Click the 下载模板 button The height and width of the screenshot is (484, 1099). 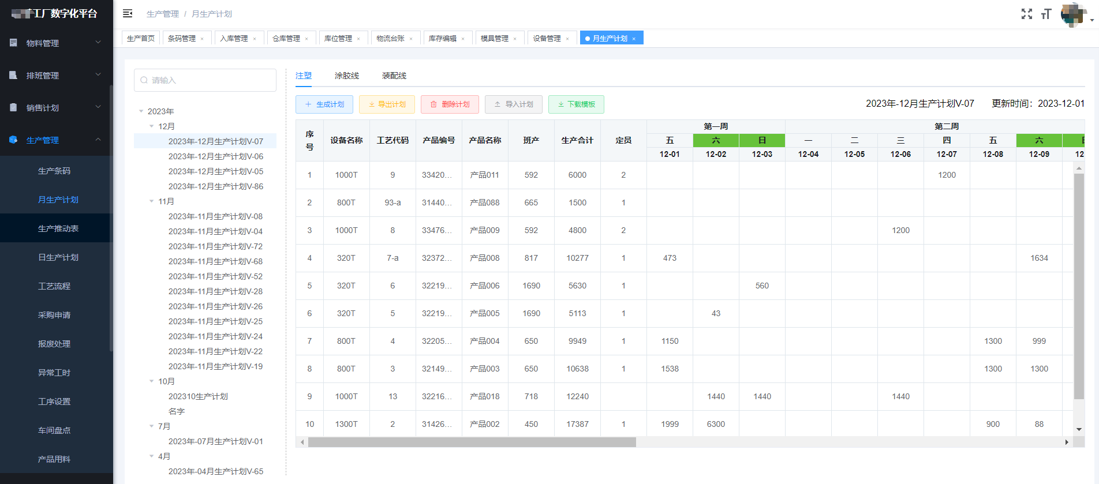coord(576,104)
